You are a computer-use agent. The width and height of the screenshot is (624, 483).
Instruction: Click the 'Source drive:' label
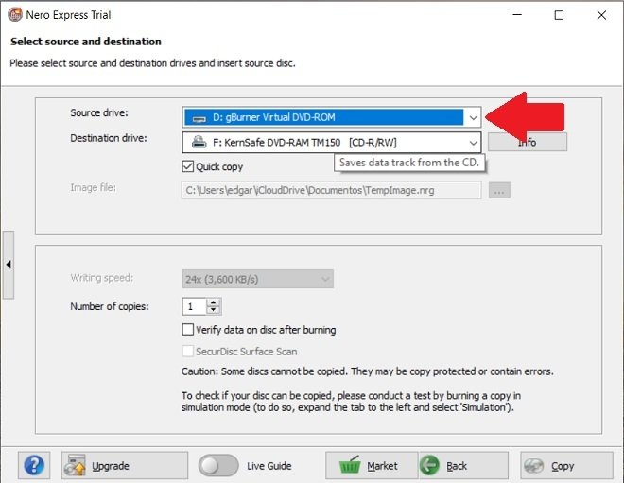[x=99, y=113]
